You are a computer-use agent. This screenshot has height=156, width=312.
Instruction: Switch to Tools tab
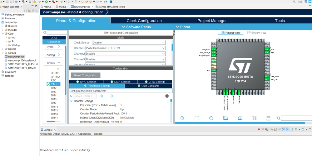click(x=280, y=21)
